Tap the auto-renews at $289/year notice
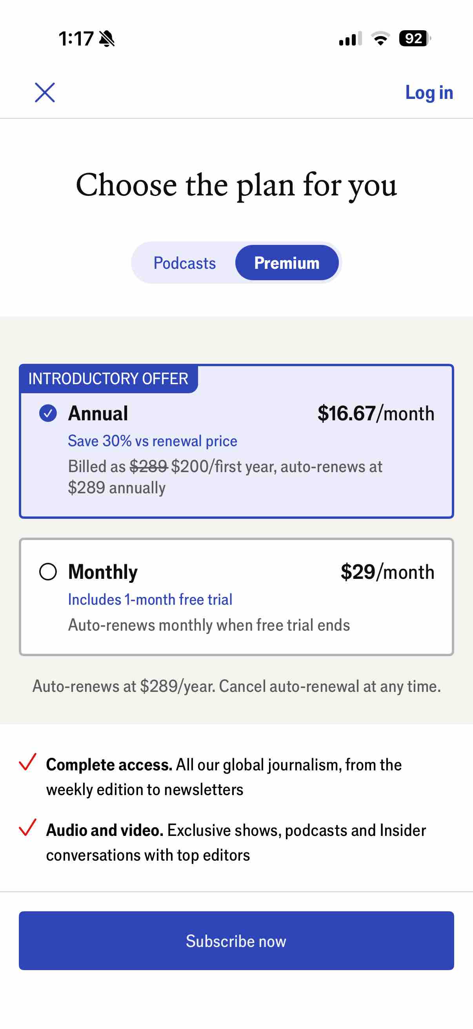This screenshot has height=1029, width=473. [x=236, y=686]
